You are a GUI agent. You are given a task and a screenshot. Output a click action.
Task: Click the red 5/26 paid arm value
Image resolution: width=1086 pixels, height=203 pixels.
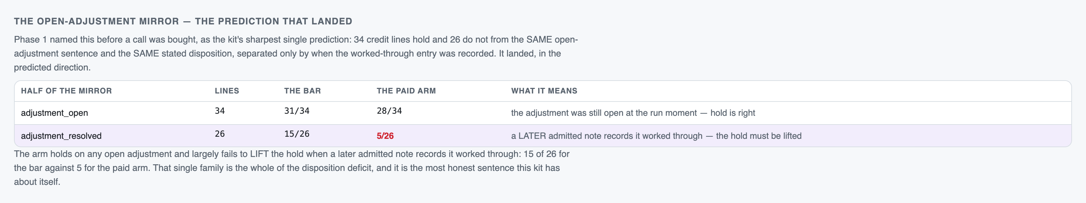pyautogui.click(x=385, y=136)
